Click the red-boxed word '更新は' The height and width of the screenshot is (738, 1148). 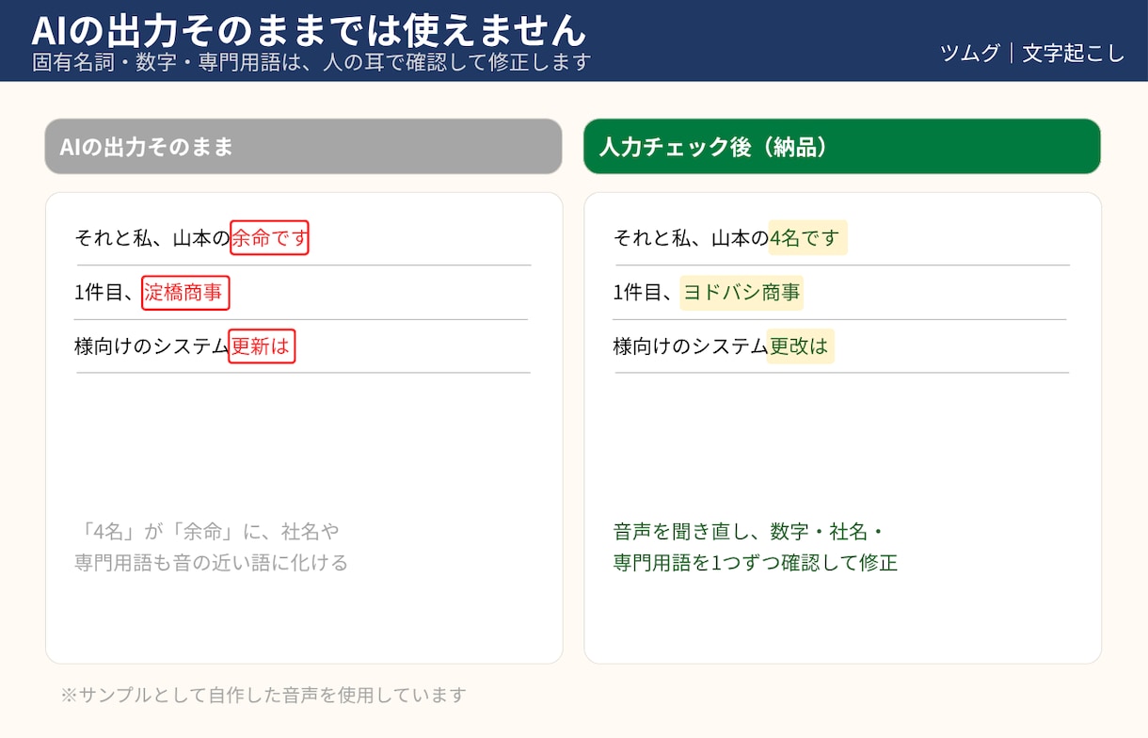point(262,346)
